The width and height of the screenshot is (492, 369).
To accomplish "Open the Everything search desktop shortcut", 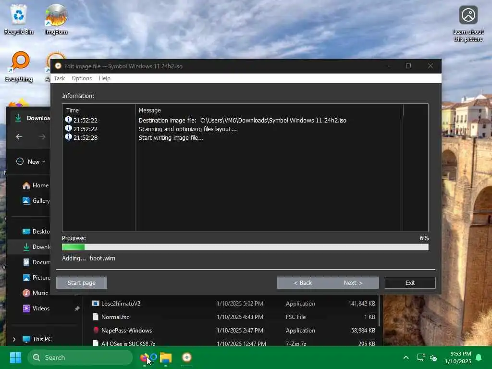I will point(19,66).
